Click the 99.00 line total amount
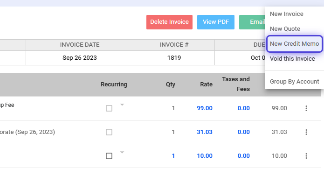Image resolution: width=324 pixels, height=176 pixels. click(x=279, y=108)
